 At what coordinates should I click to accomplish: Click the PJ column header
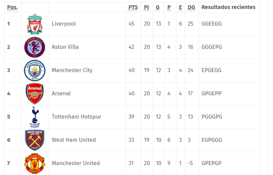147,7
